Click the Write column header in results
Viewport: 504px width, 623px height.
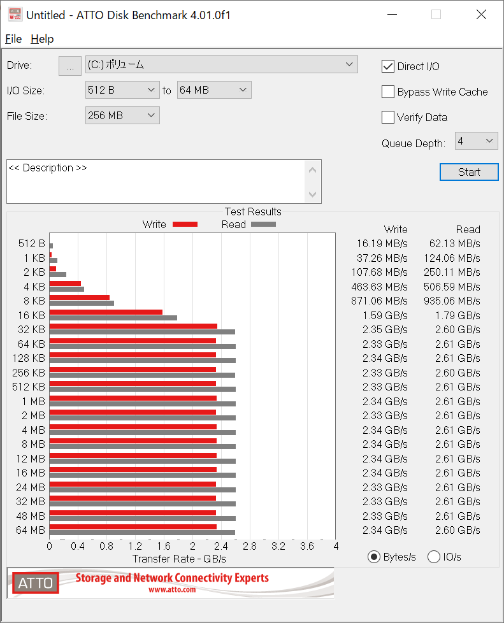click(396, 230)
